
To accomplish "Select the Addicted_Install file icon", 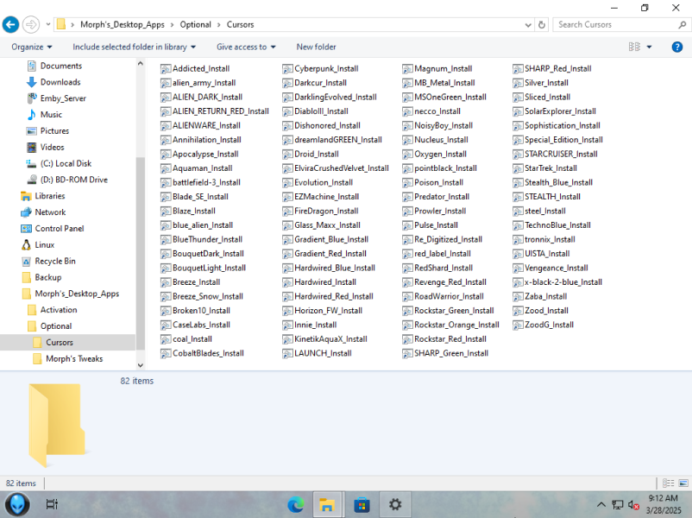I will pos(166,69).
